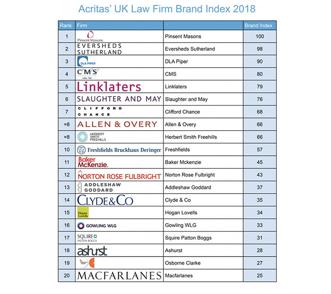Click the Rank column header
Screen dimensions: 331x294
pos(66,26)
